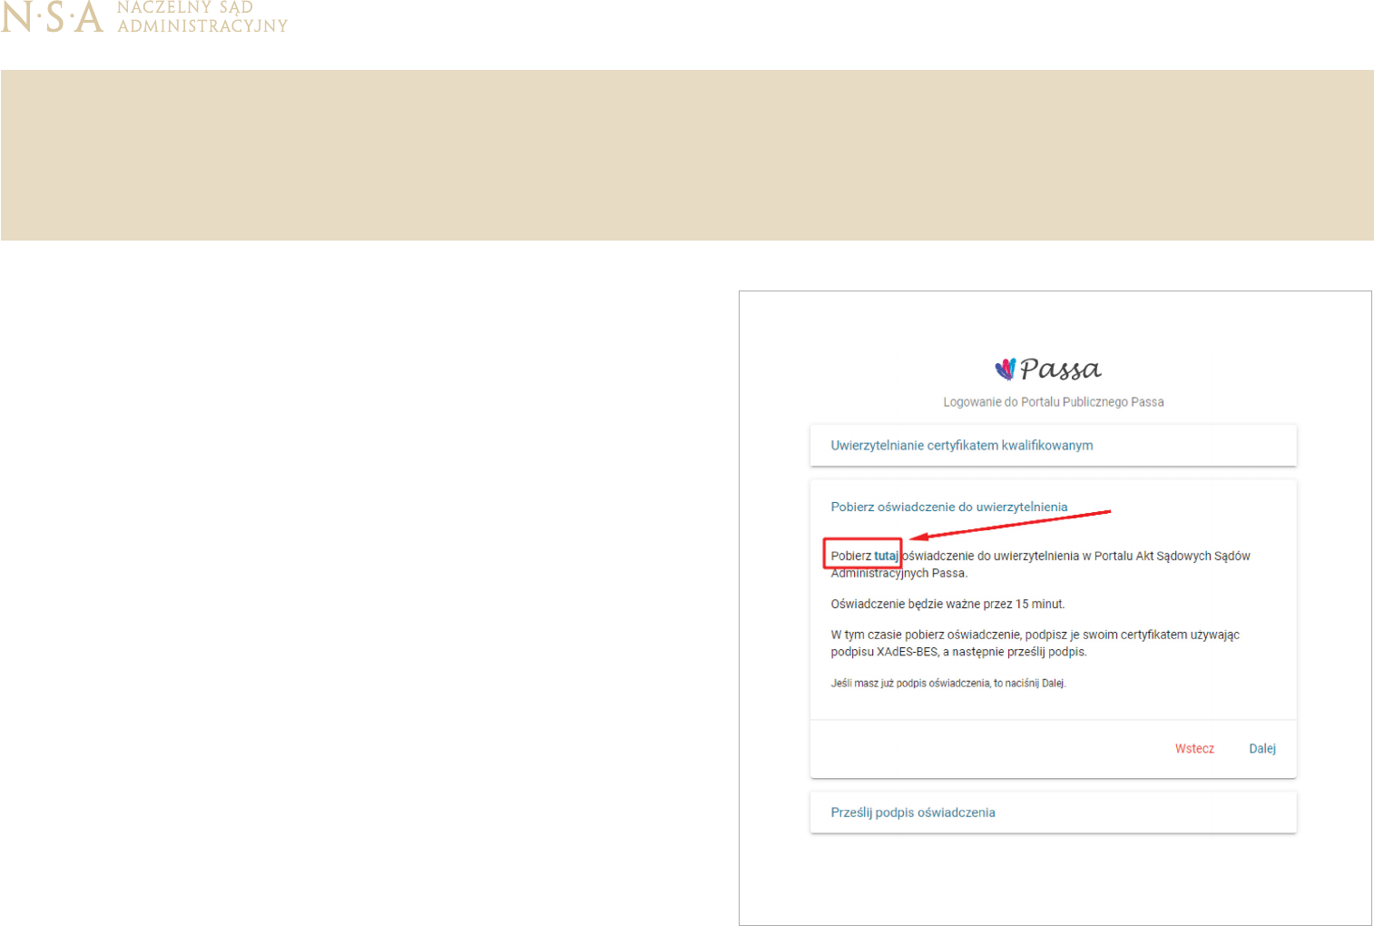Click the Passa feather icon
This screenshot has width=1374, height=926.
pyautogui.click(x=1005, y=369)
